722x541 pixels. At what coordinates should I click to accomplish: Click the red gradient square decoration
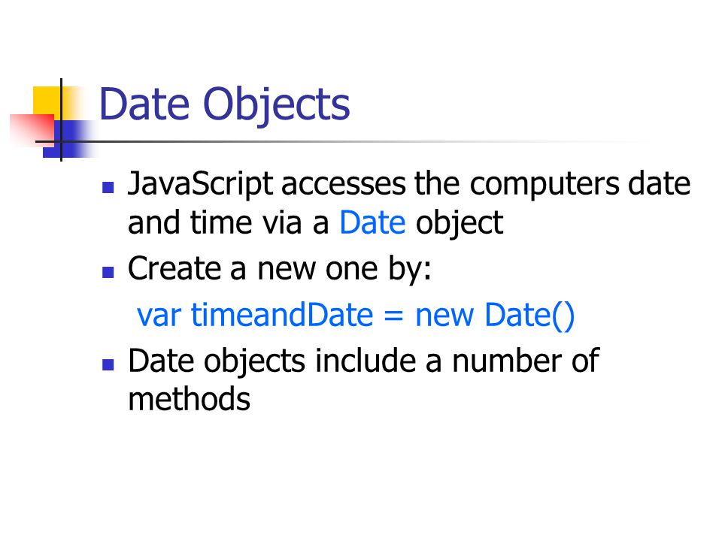pos(32,130)
